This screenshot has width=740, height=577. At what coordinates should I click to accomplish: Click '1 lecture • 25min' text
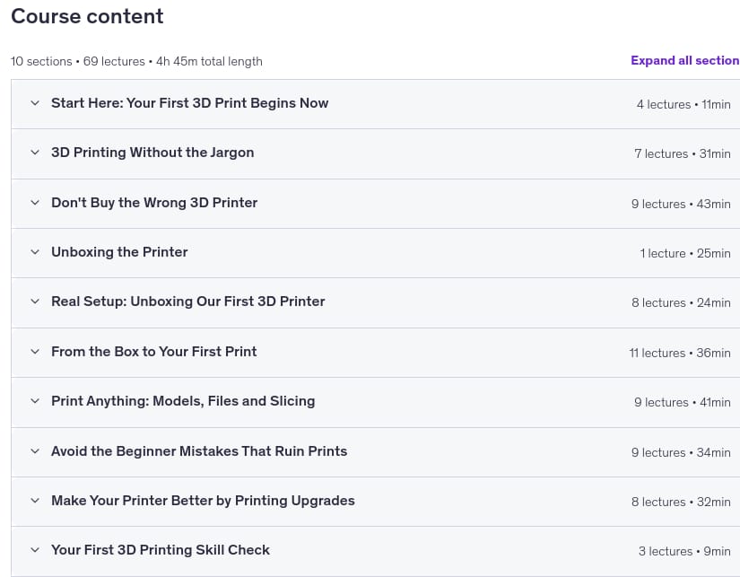pyautogui.click(x=685, y=254)
